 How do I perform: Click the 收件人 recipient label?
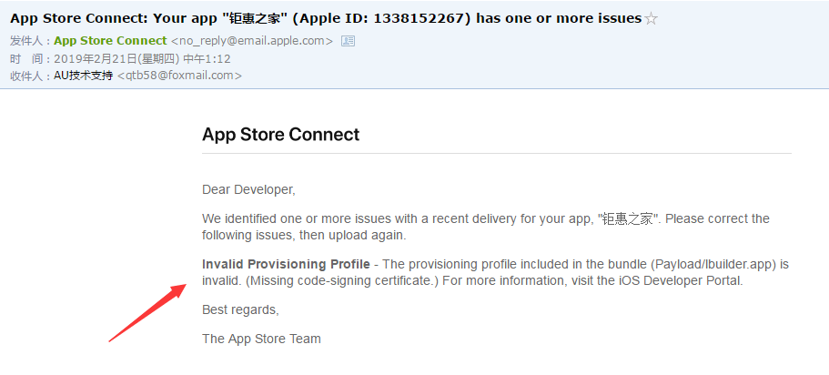point(27,76)
